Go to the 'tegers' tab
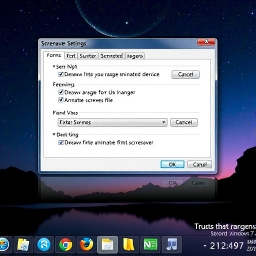The width and height of the screenshot is (256, 256). point(134,56)
